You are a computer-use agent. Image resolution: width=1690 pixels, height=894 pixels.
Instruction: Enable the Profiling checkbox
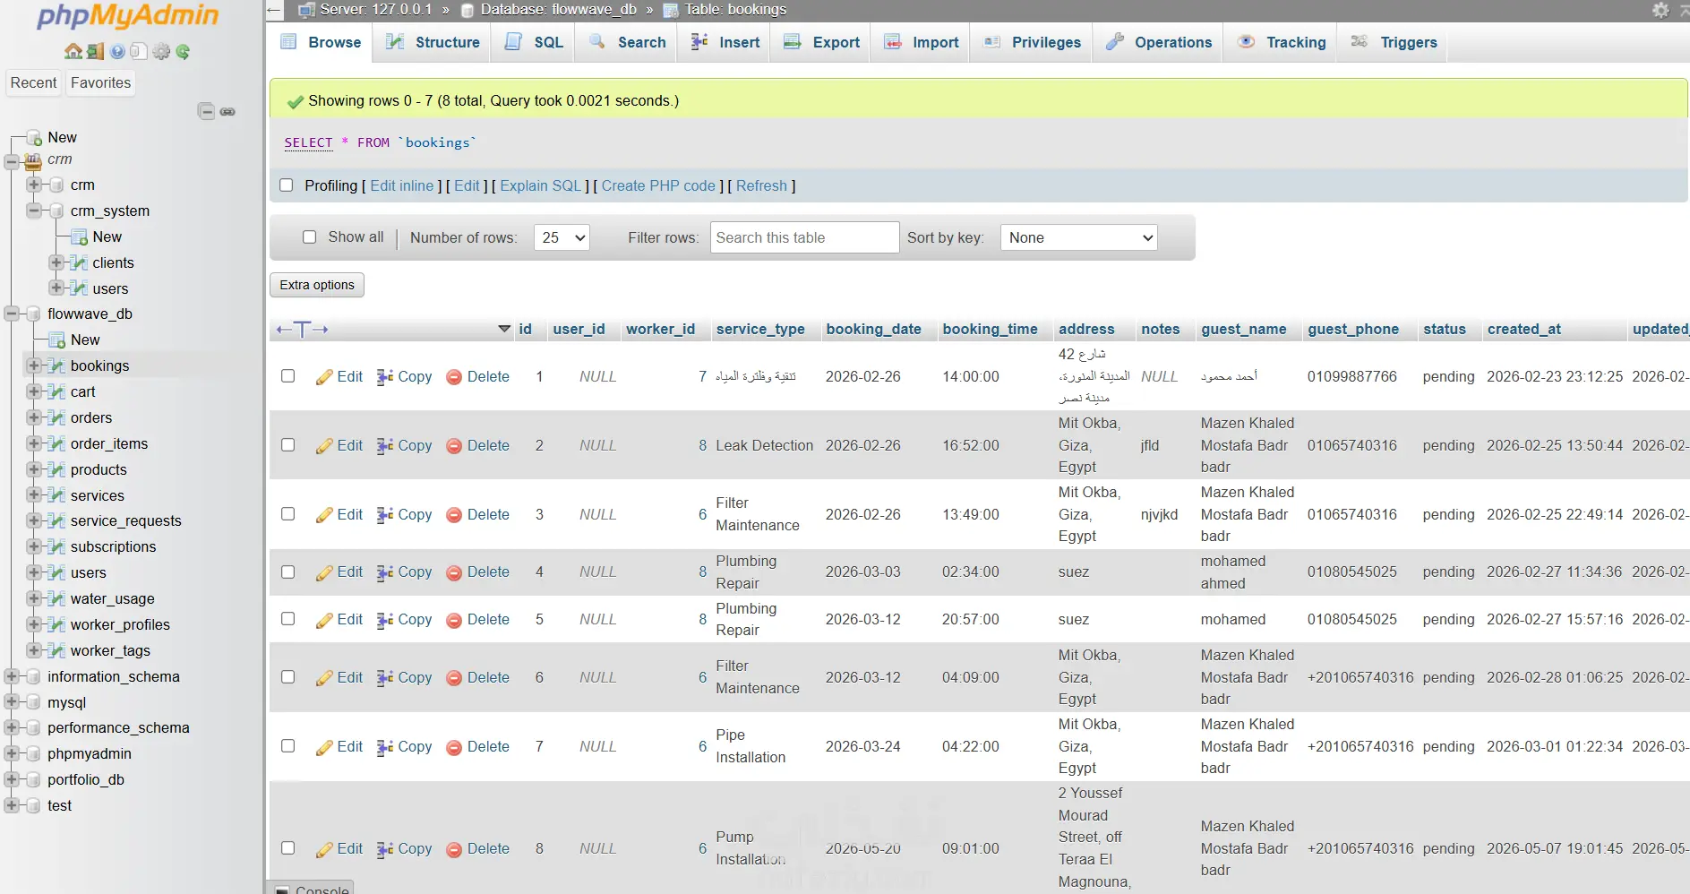pos(287,185)
